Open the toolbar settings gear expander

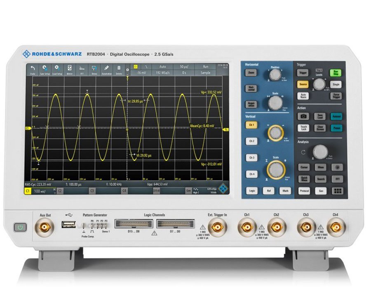(x=127, y=70)
